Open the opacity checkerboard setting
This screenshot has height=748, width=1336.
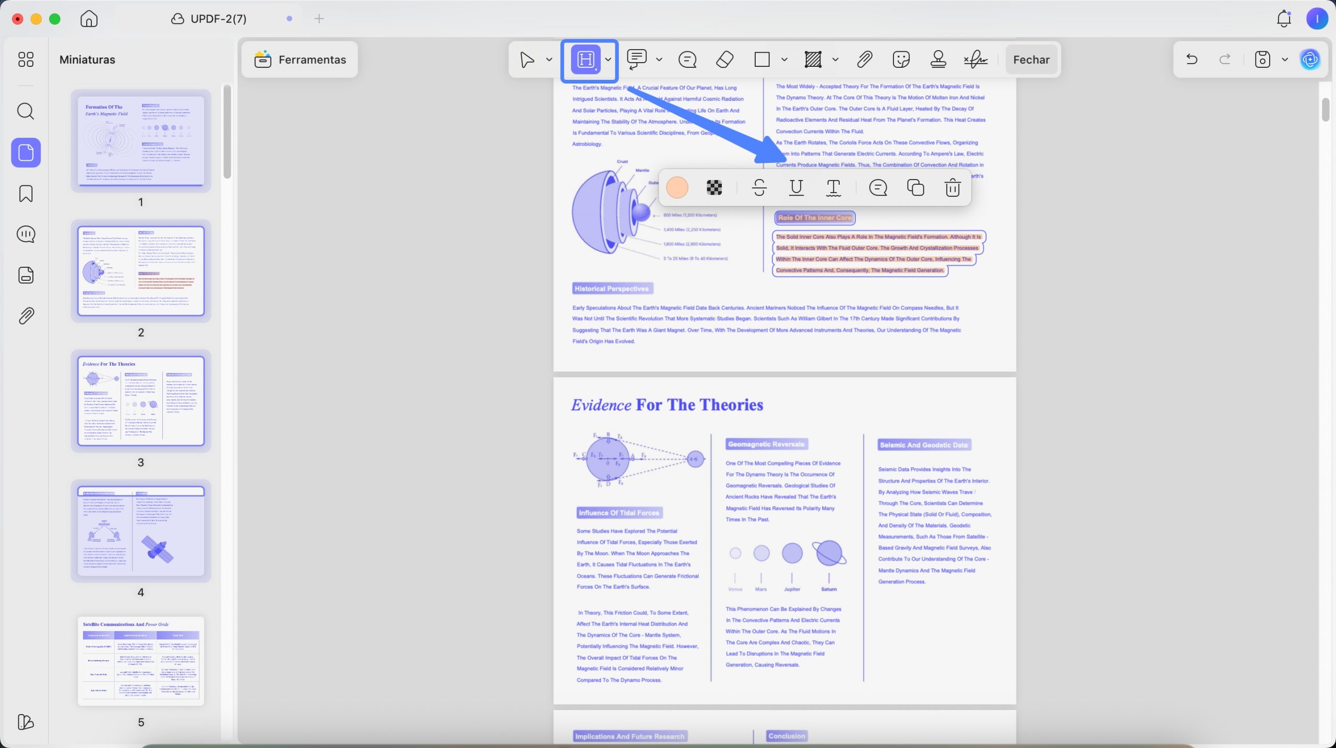point(714,187)
